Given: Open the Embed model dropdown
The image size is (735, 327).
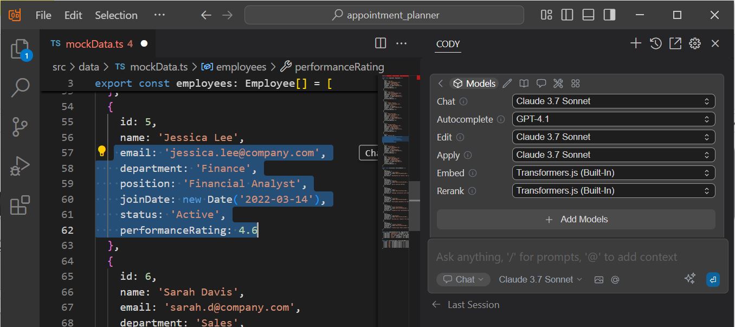Looking at the screenshot, I should tap(613, 173).
